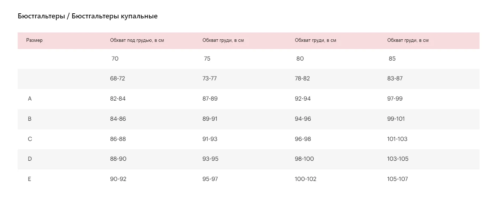Click the 'Бюстгальтеры / Бюстгальтеры купальные' heading

click(88, 16)
